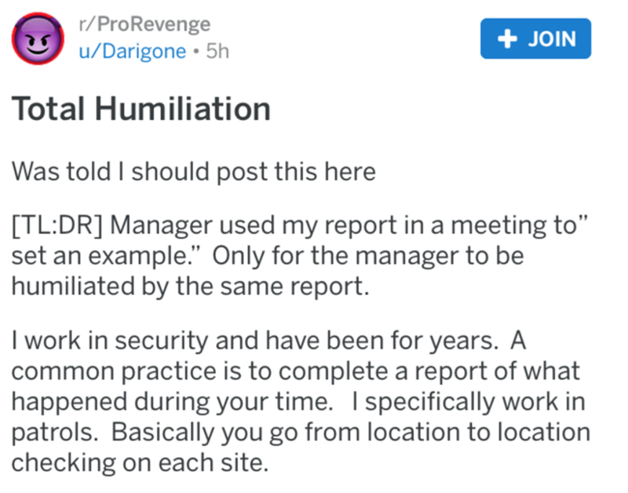Click the line "Was told I should post this here"
Screen dimensions: 628x493
[193, 171]
